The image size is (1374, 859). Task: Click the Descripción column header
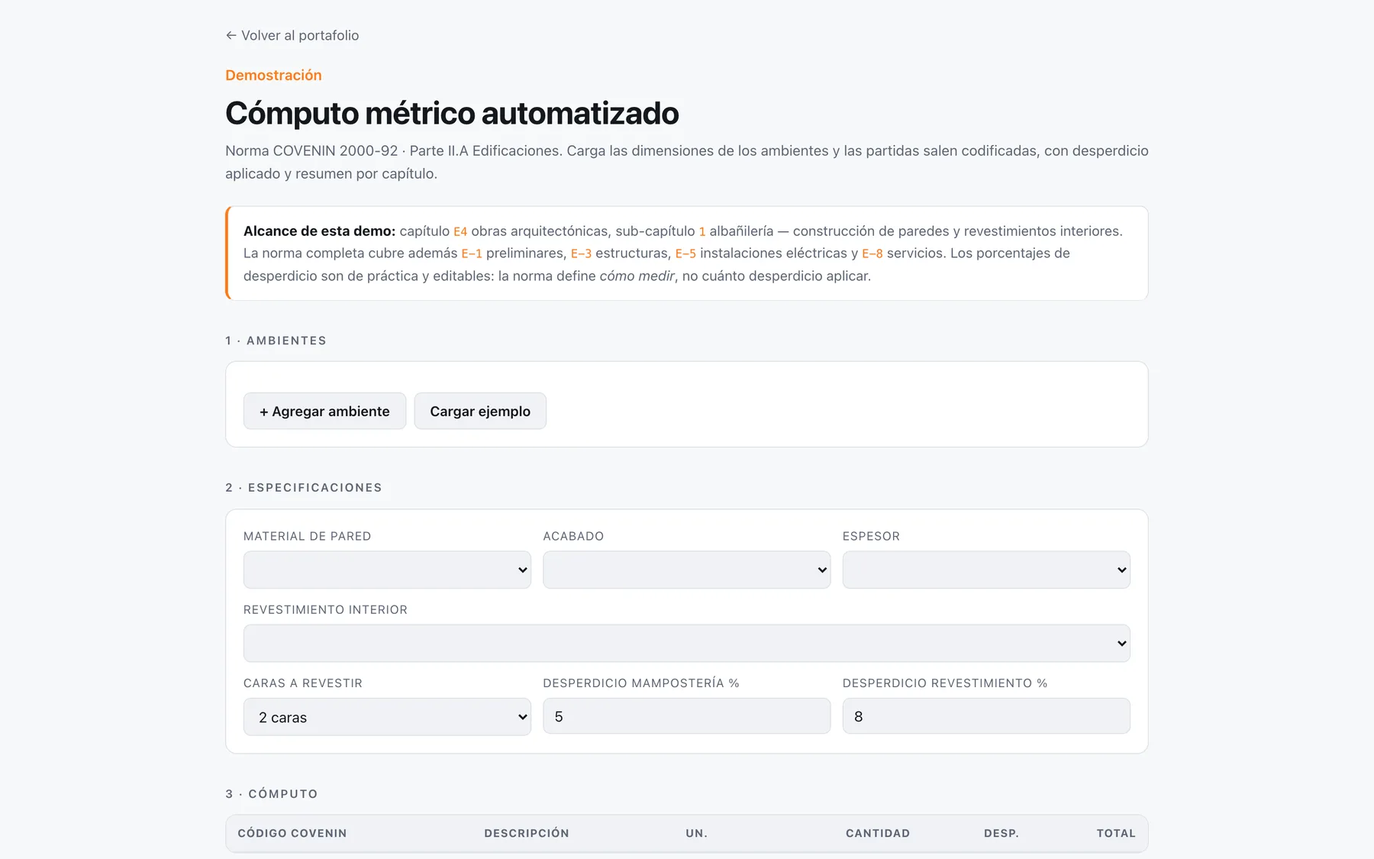click(x=527, y=833)
